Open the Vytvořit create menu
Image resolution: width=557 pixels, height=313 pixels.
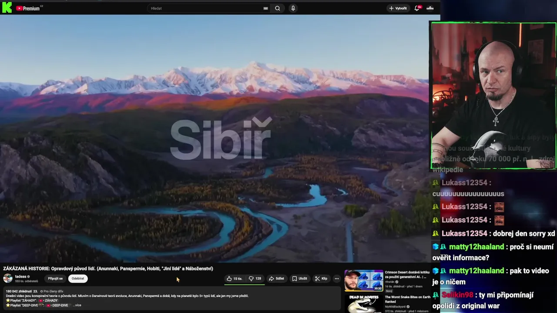(x=398, y=8)
